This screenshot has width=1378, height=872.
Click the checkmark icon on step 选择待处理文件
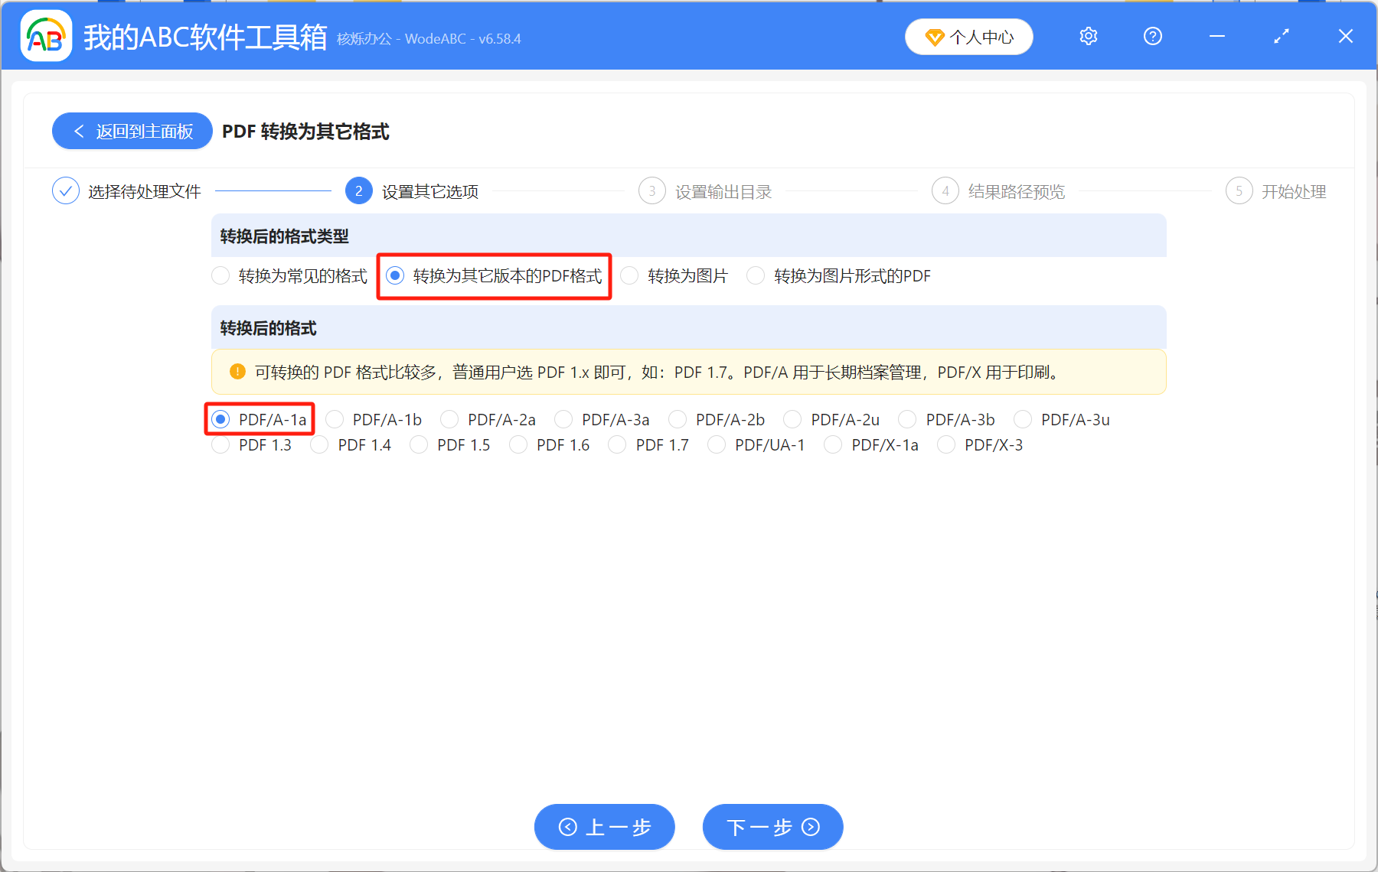(x=65, y=190)
